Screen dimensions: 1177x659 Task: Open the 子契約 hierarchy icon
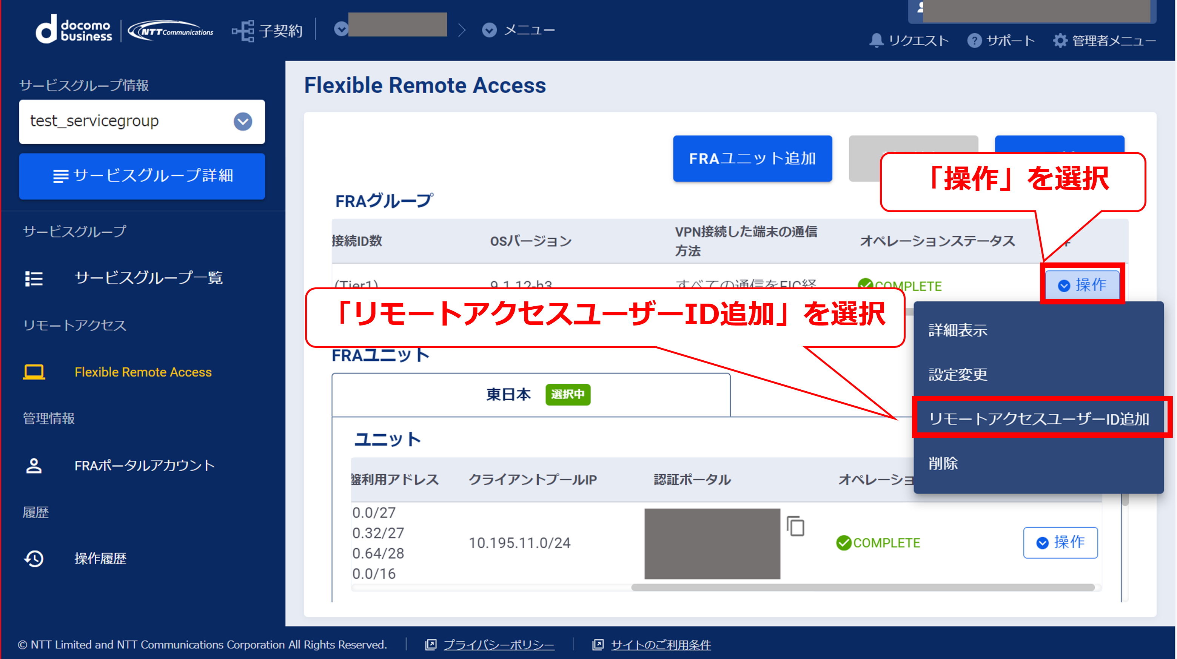click(243, 31)
